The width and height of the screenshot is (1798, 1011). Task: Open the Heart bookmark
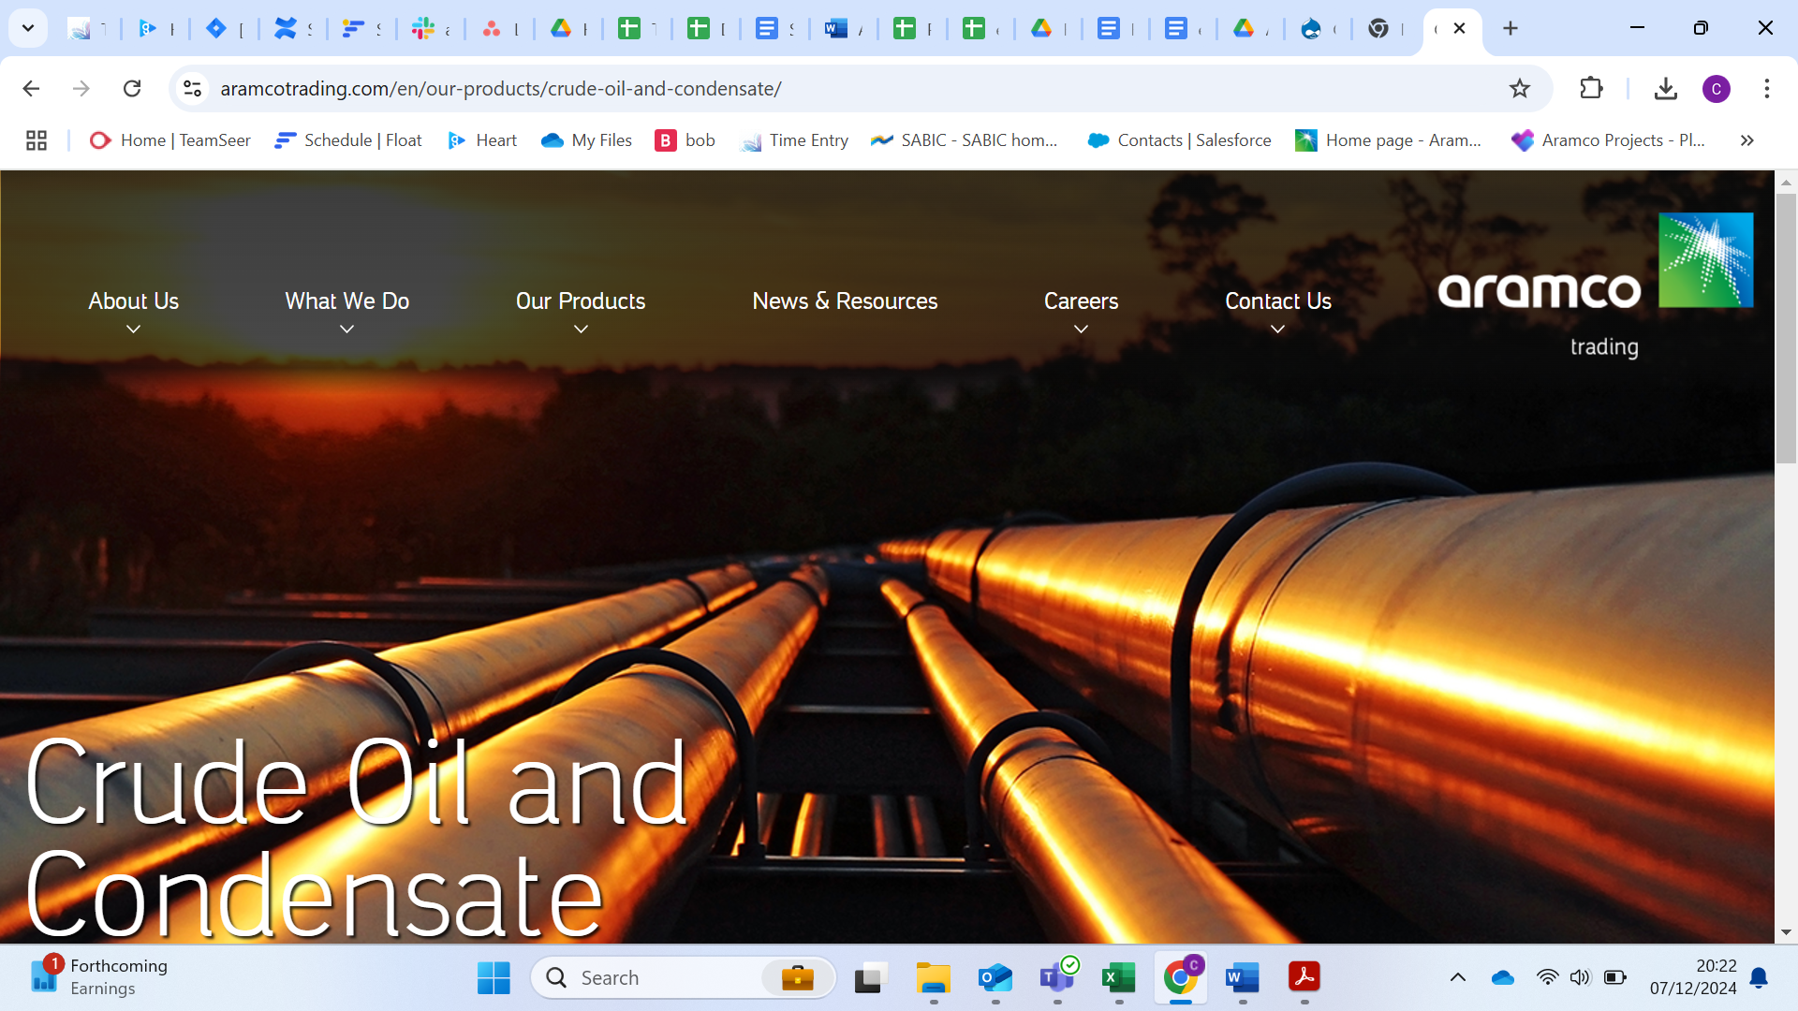(482, 140)
